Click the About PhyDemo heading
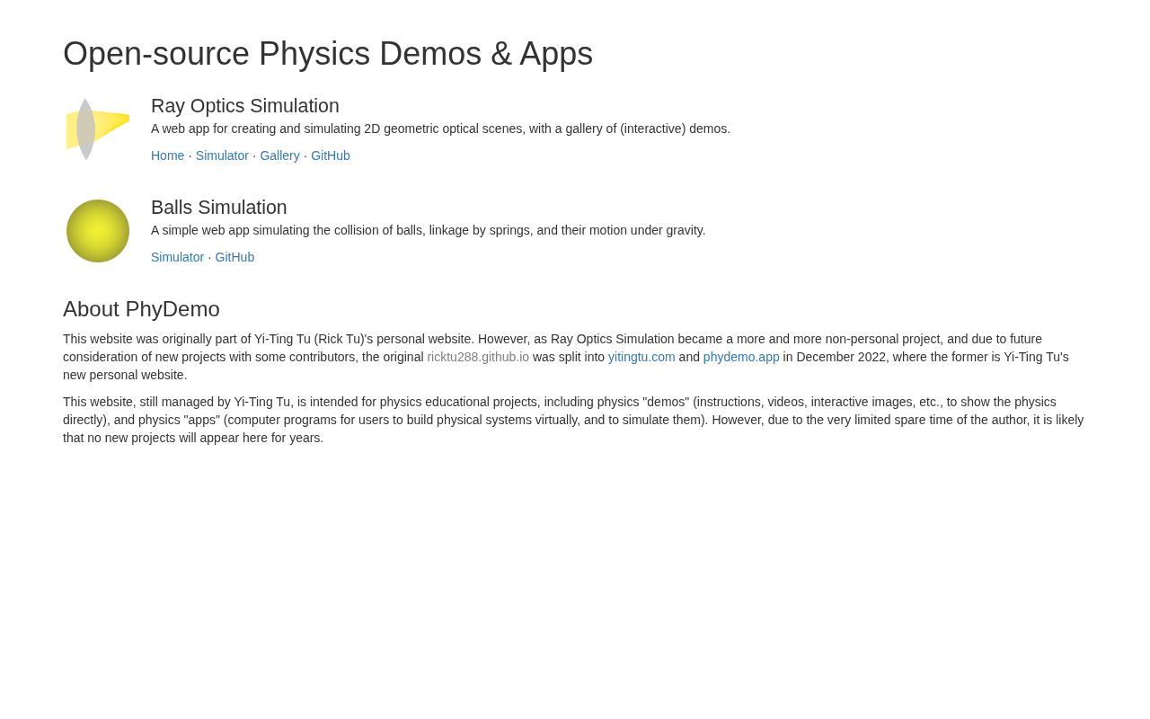1150x719 pixels. point(141,309)
